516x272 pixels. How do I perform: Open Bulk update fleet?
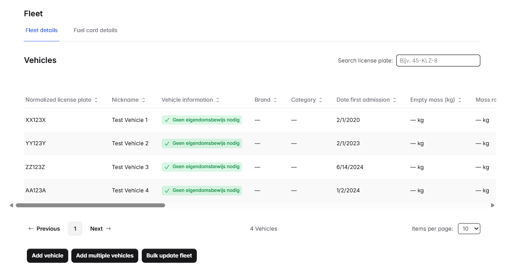(x=169, y=256)
